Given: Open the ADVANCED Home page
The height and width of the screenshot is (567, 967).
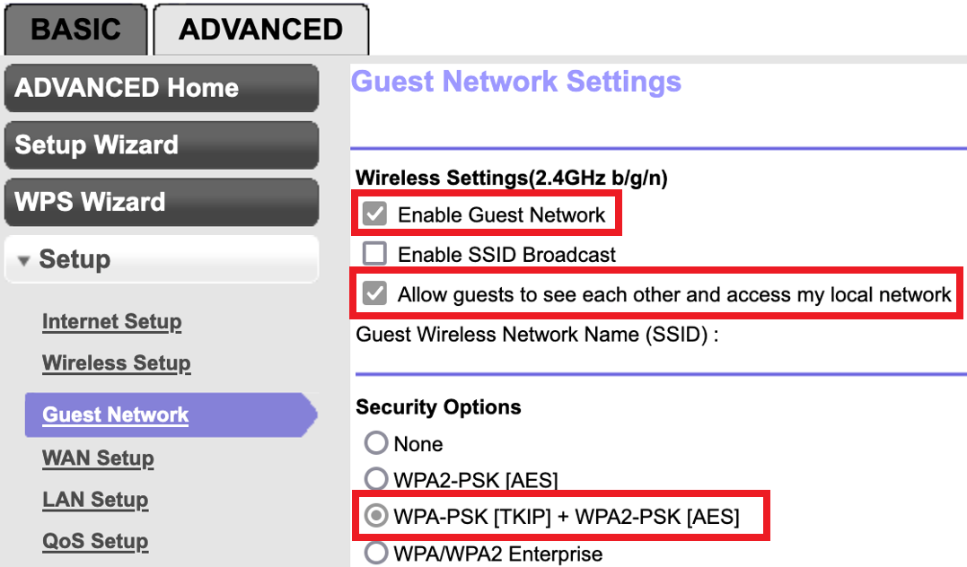Looking at the screenshot, I should tap(162, 88).
